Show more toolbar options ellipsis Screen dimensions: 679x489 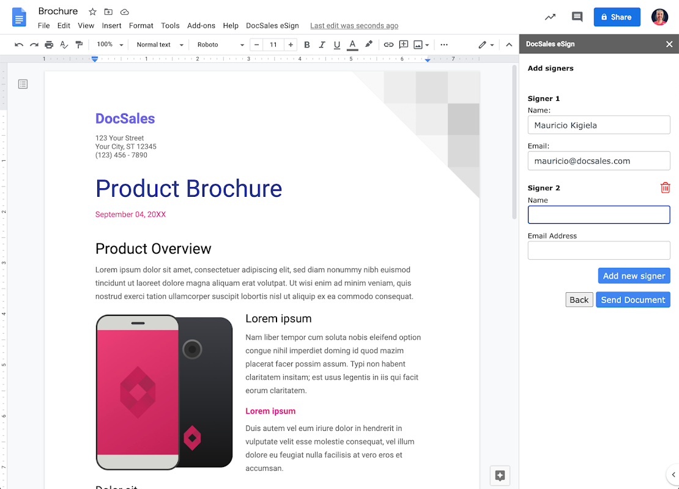click(444, 45)
